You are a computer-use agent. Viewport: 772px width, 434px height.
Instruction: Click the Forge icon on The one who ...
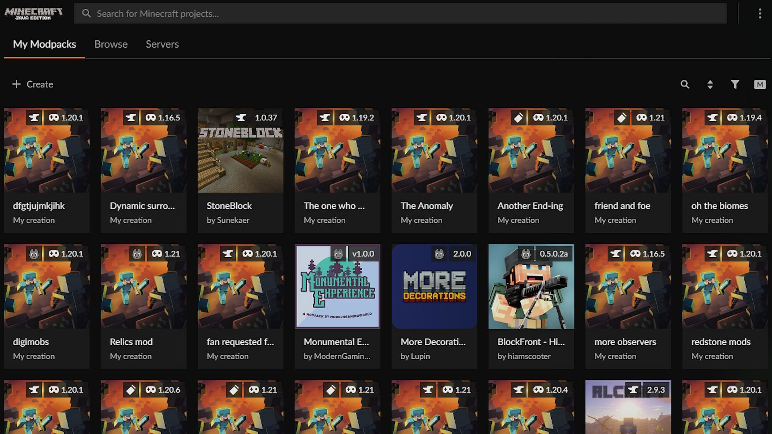point(325,118)
